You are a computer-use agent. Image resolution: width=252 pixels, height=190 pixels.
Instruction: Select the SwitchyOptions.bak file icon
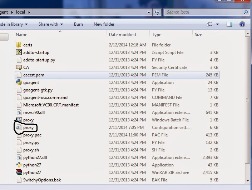(x=19, y=180)
